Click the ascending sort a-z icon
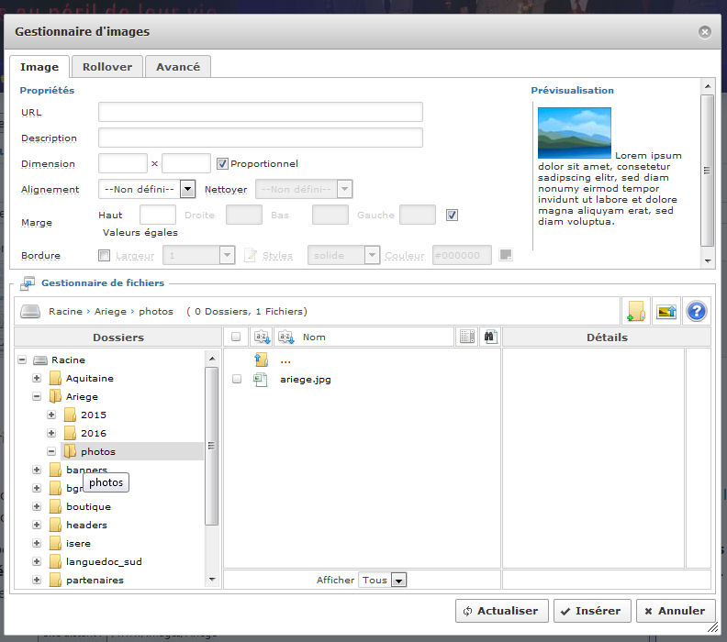Screen dimensions: 727x642 click(262, 337)
